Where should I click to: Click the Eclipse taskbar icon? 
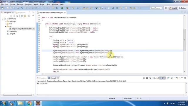point(38,103)
